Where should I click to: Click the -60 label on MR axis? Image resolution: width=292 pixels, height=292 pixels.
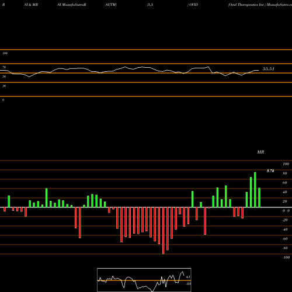pyautogui.click(x=285, y=239)
